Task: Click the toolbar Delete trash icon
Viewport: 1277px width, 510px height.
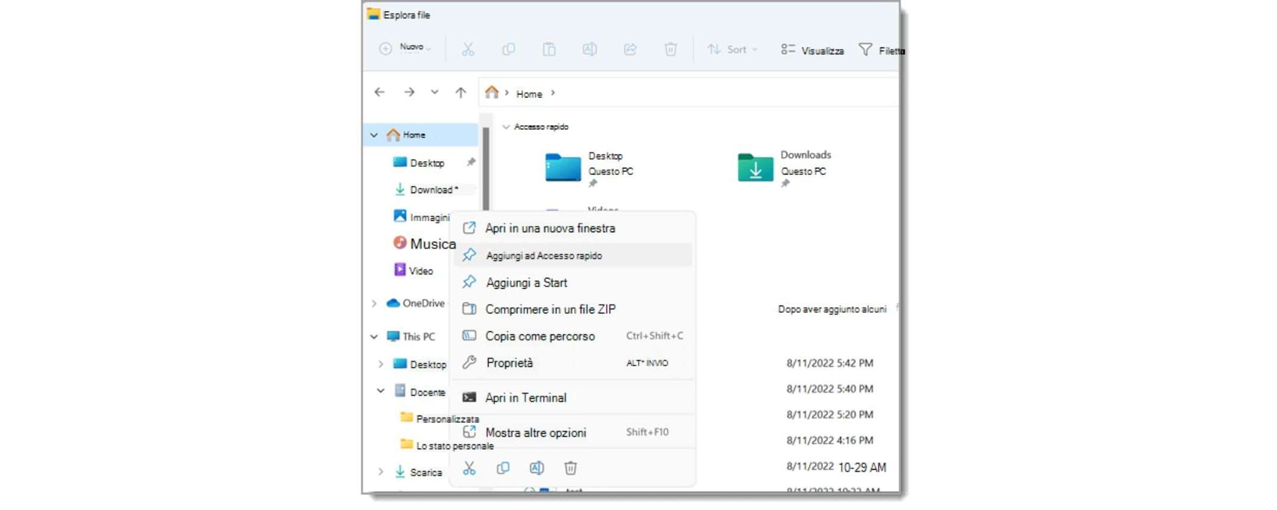Action: 670,49
